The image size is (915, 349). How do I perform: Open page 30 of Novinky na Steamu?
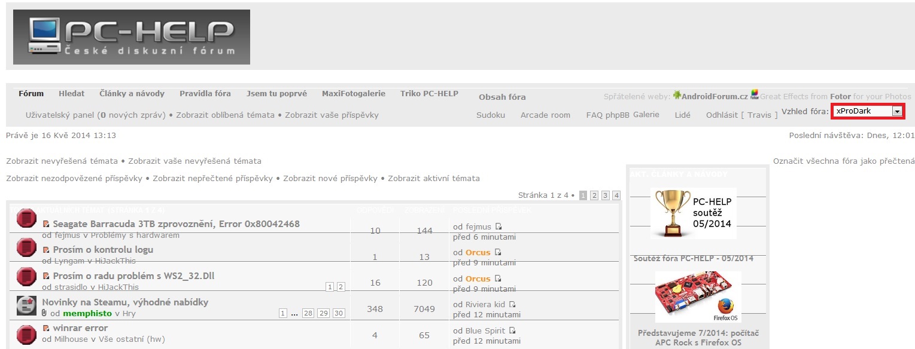[339, 313]
